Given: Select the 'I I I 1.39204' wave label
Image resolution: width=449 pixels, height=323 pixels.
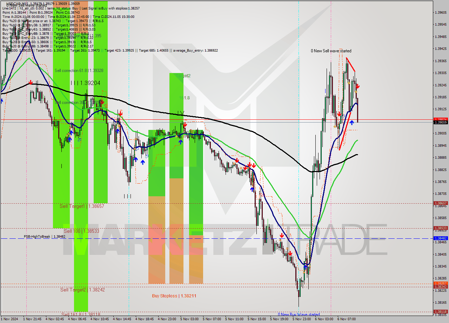Looking at the screenshot, I should [x=86, y=83].
